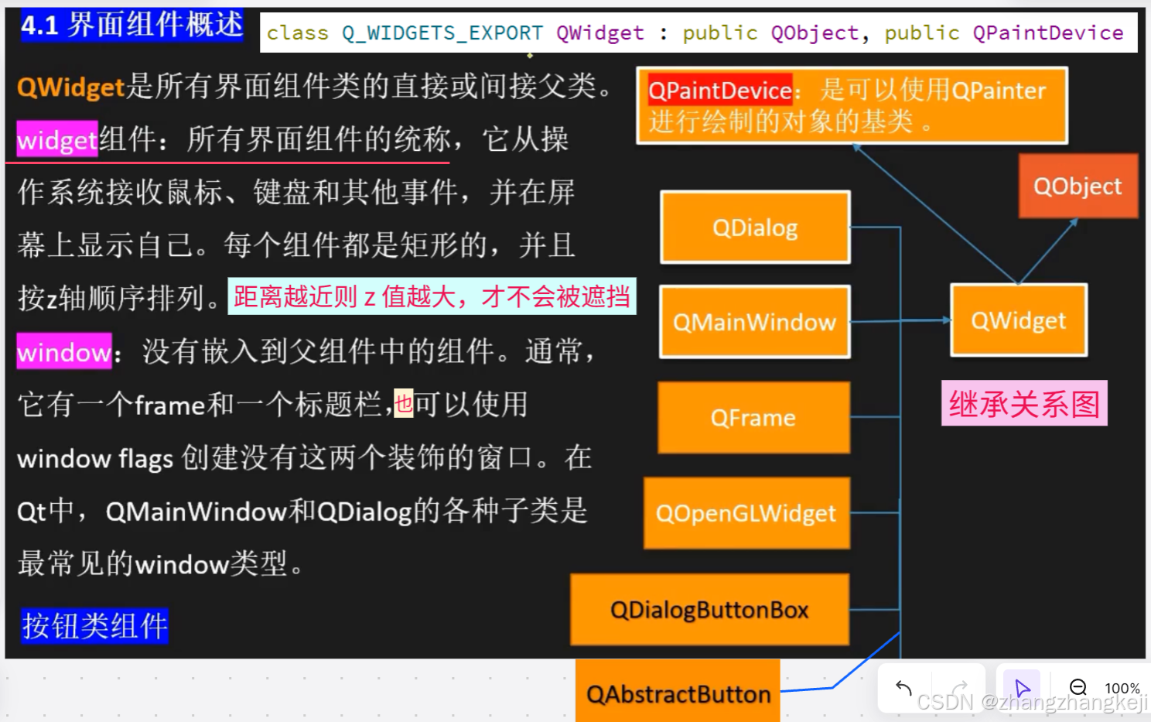Click the QWidget box on the right
This screenshot has width=1151, height=722.
(1018, 320)
